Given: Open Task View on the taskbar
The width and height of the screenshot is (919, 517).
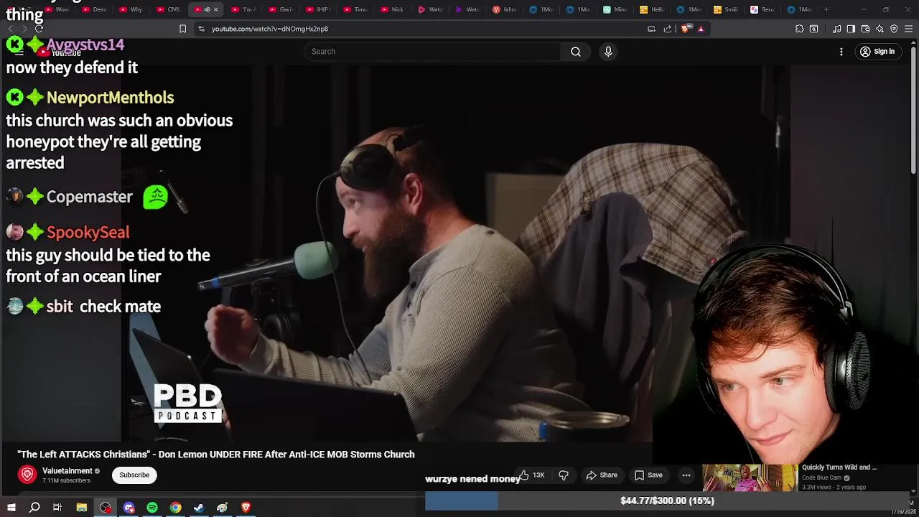Looking at the screenshot, I should coord(57,508).
